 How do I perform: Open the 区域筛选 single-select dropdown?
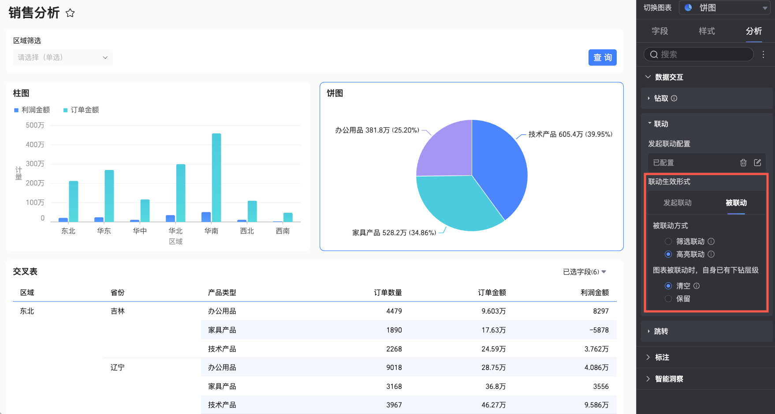click(63, 57)
